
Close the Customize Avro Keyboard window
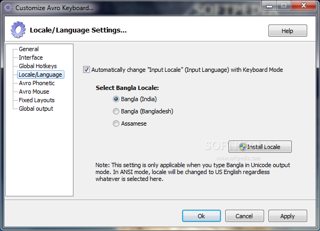[303, 6]
